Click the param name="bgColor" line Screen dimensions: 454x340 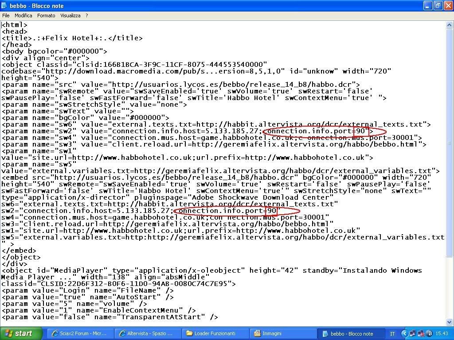(x=86, y=118)
